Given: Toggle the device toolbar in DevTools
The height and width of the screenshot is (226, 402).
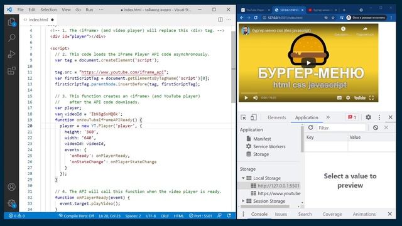Looking at the screenshot, I should click(254, 117).
